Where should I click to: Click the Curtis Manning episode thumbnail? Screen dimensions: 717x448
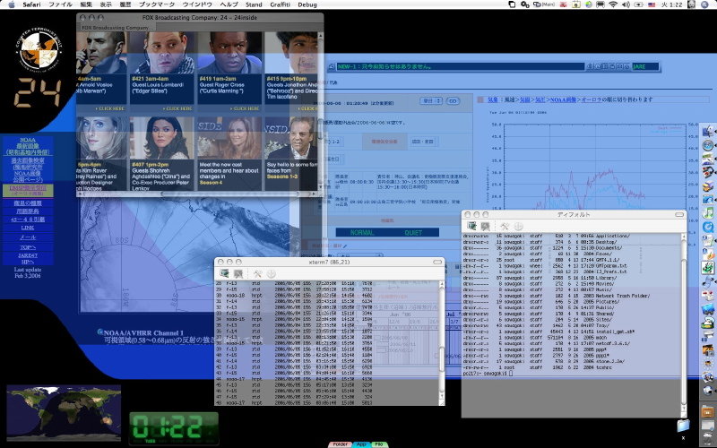coord(229,54)
